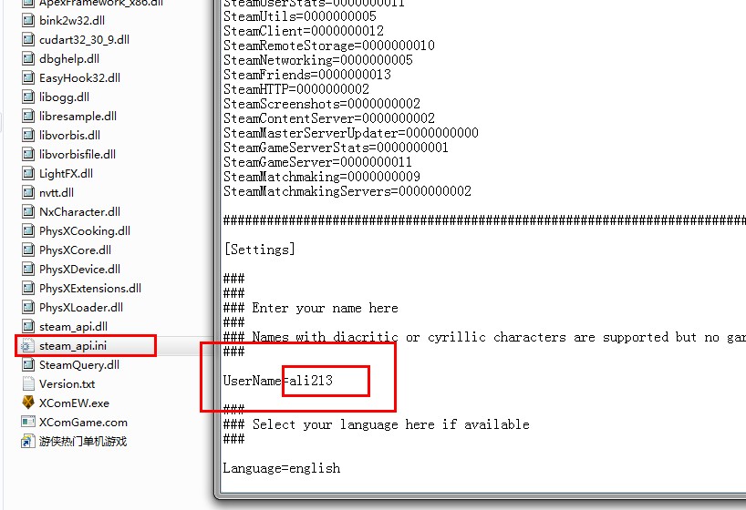Image resolution: width=746 pixels, height=510 pixels.
Task: Select the file name steam_api.ini
Action: point(73,346)
